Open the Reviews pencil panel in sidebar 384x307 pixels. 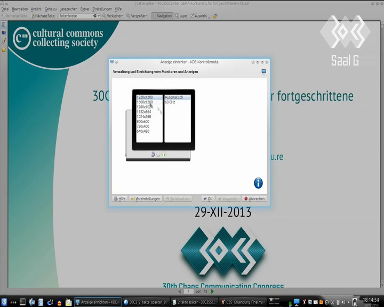point(4,41)
